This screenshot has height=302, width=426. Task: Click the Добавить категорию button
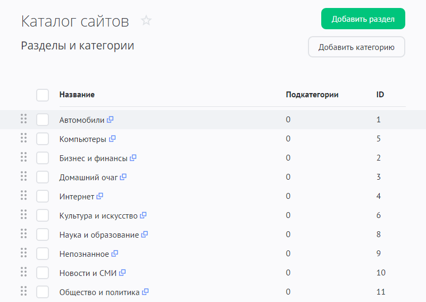[x=356, y=47]
